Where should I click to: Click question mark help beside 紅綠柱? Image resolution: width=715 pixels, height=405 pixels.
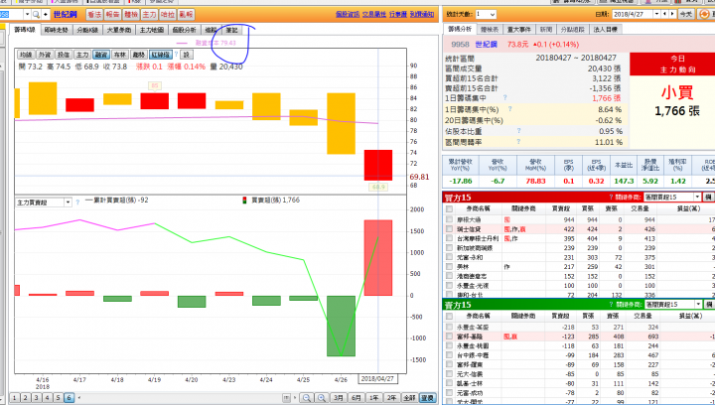pos(176,55)
